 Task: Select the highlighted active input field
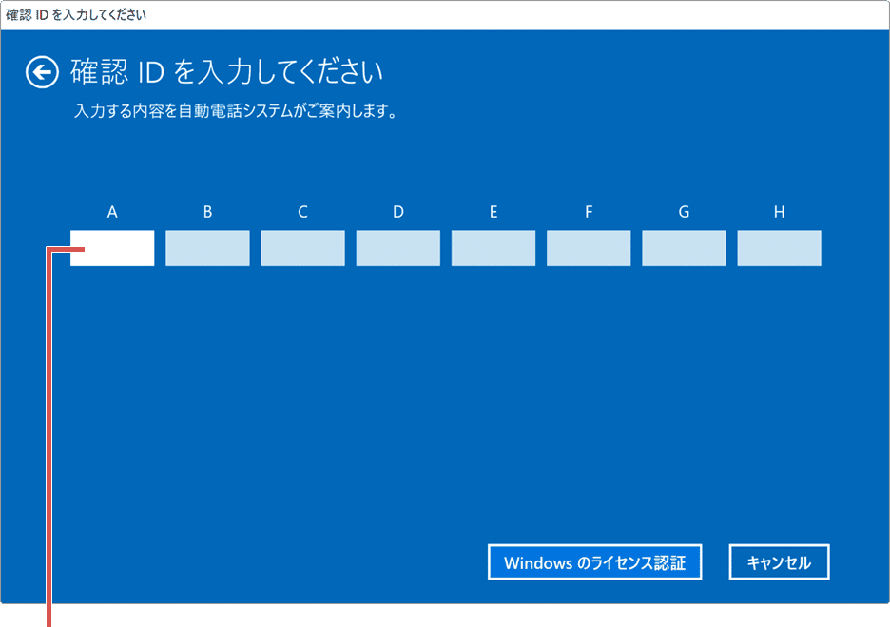(x=112, y=247)
